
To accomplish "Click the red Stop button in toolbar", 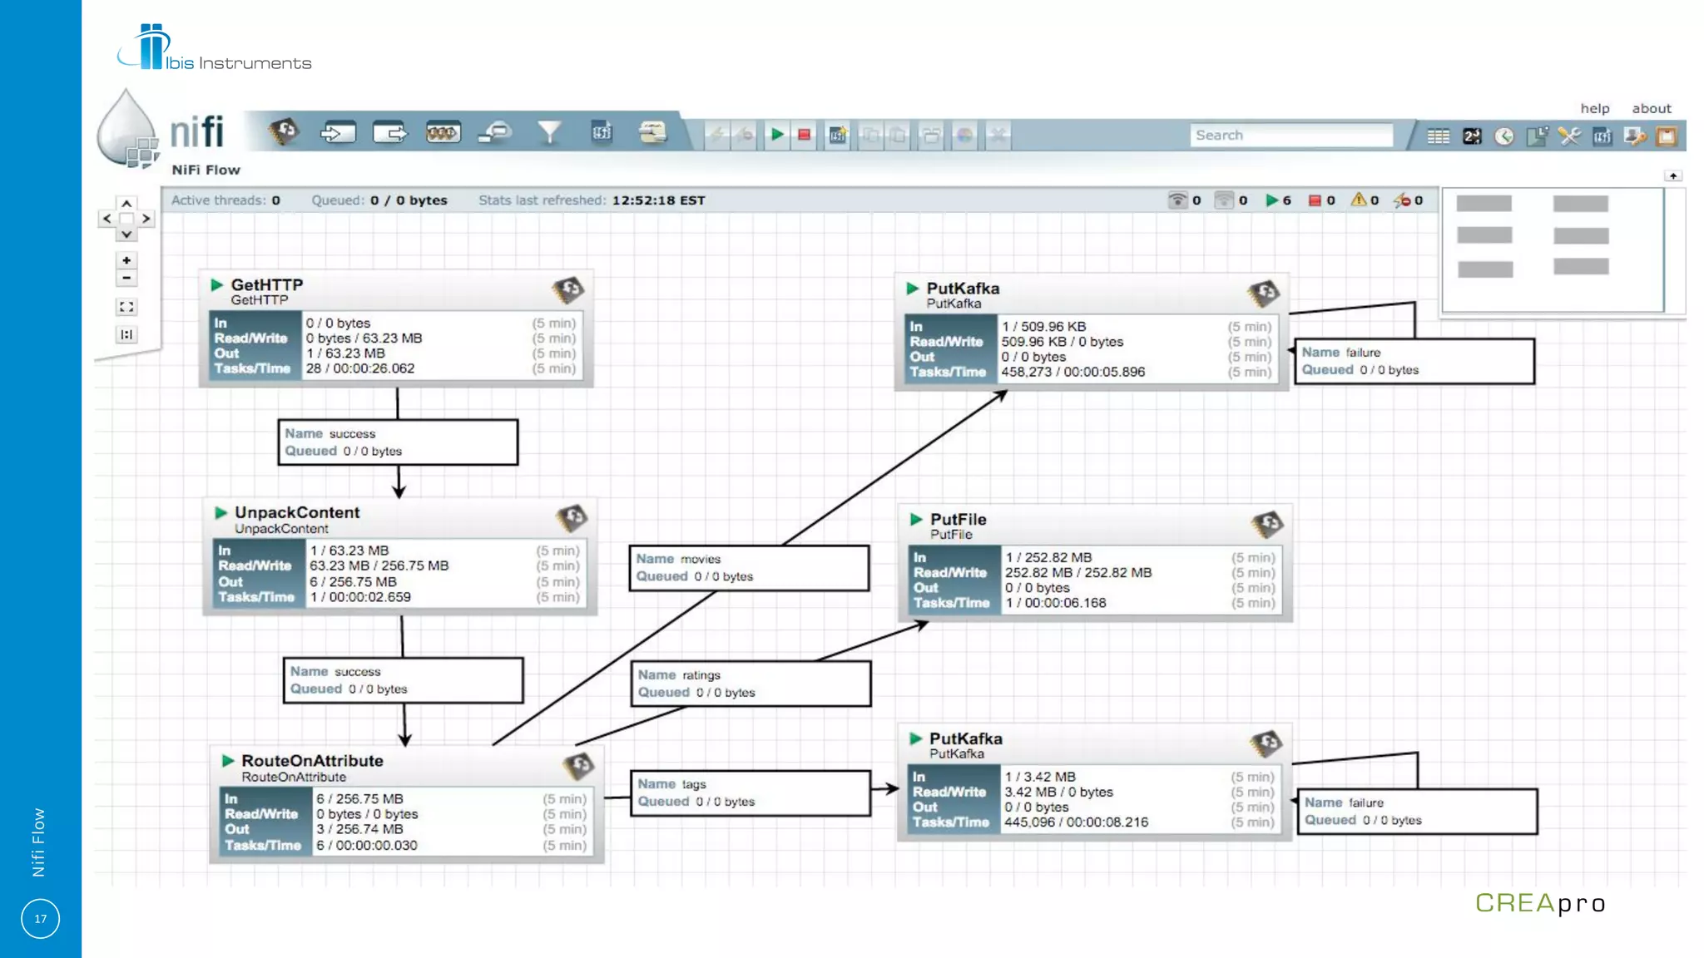I will [x=804, y=134].
